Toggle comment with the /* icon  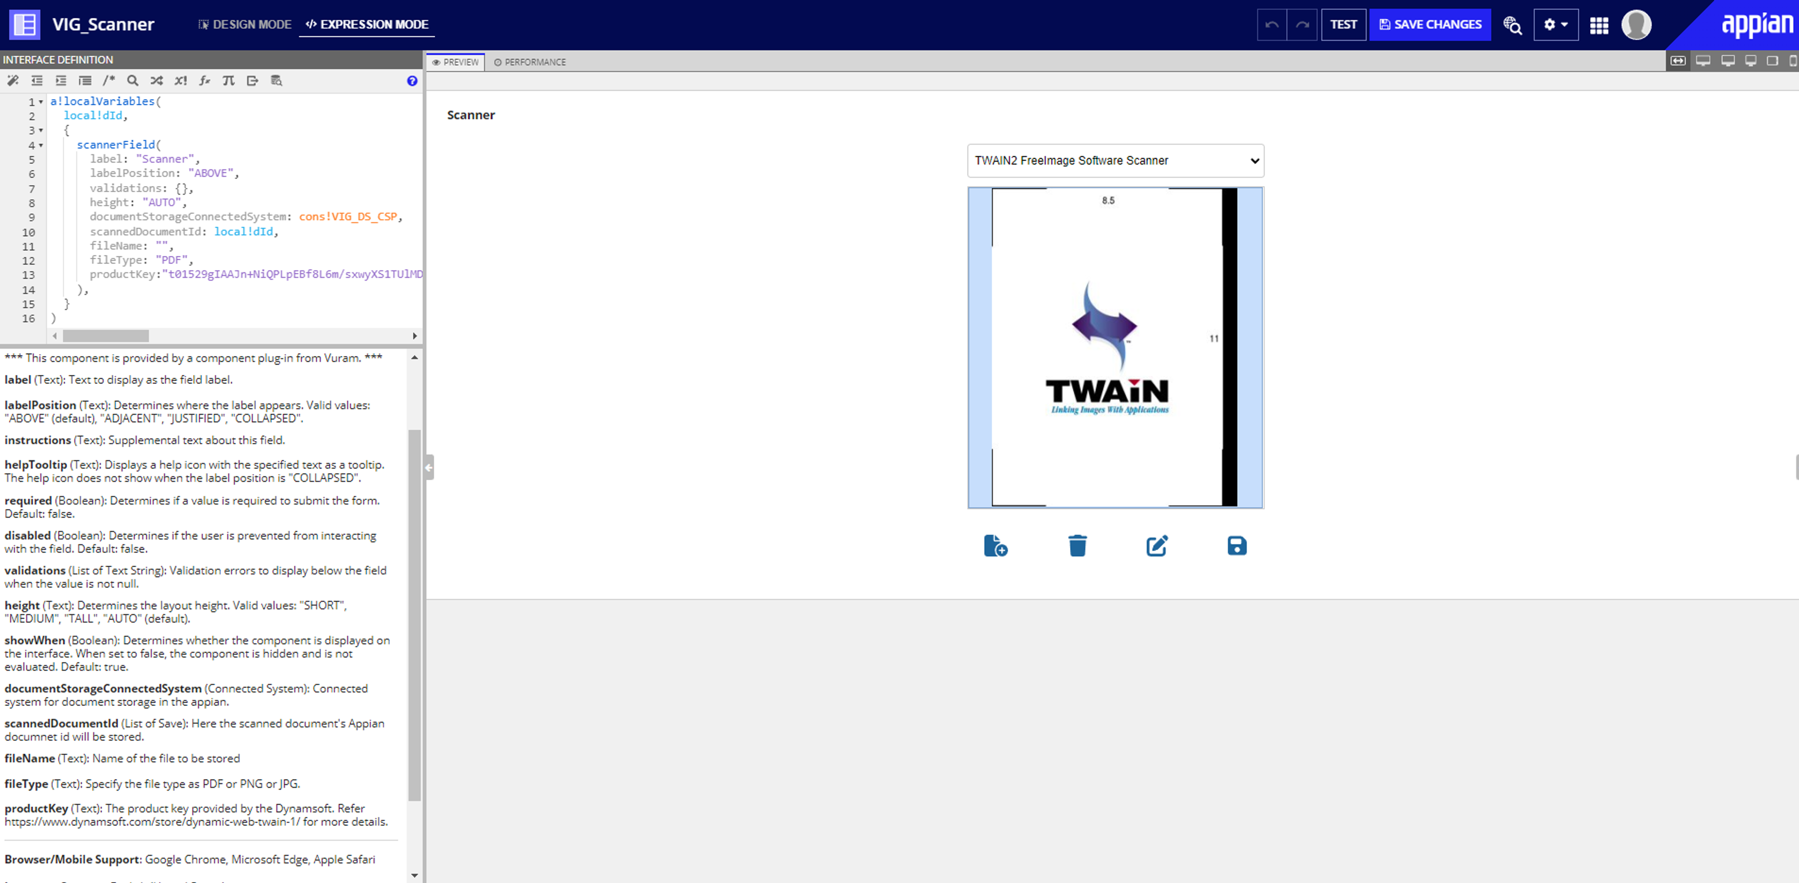(109, 81)
